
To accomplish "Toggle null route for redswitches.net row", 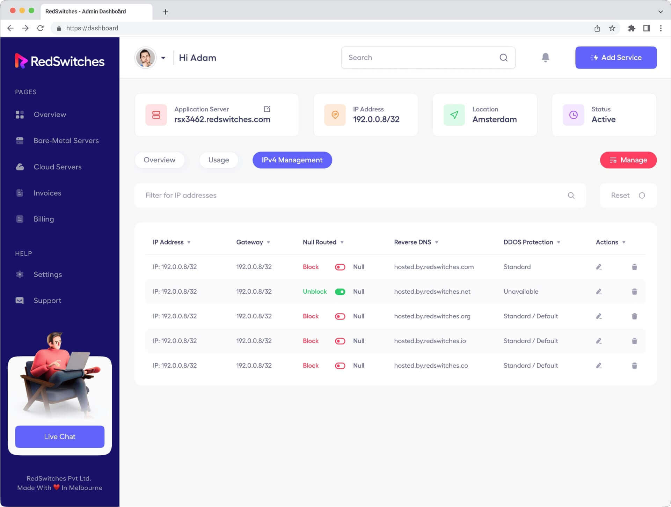I will tap(340, 292).
